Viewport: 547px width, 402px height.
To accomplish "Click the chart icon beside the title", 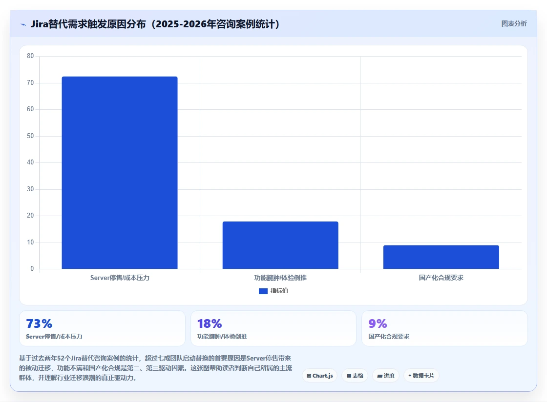I will click(23, 24).
